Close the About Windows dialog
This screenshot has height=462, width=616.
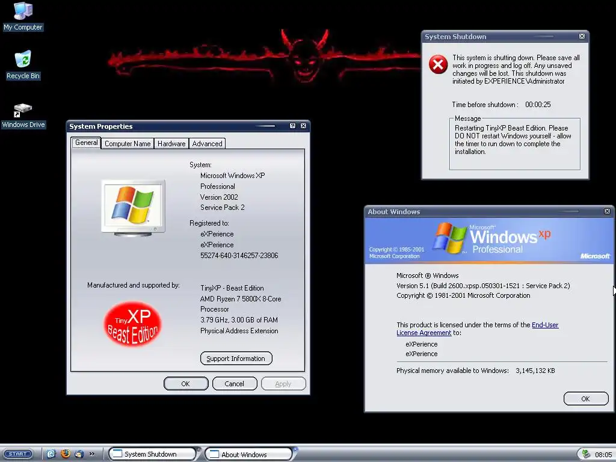(x=607, y=211)
